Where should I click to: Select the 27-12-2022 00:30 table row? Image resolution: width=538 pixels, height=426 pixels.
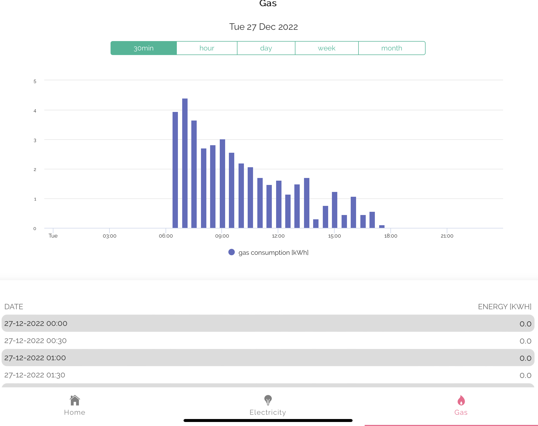268,341
